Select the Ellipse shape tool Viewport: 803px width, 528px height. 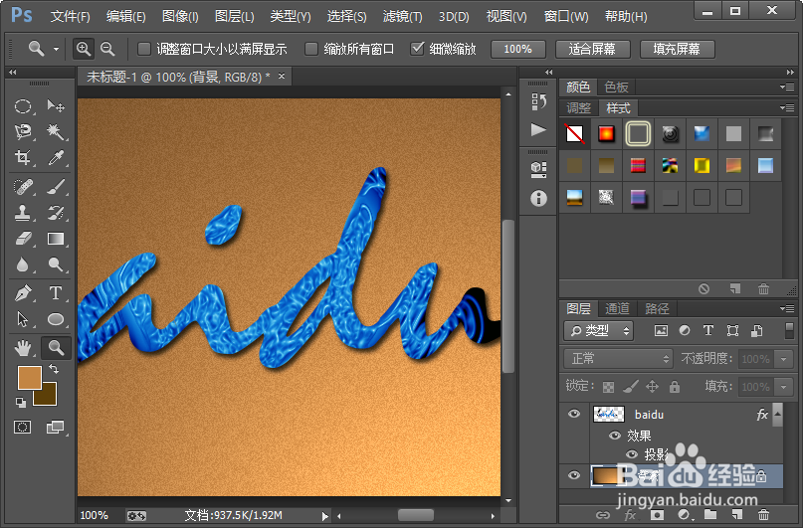click(56, 319)
